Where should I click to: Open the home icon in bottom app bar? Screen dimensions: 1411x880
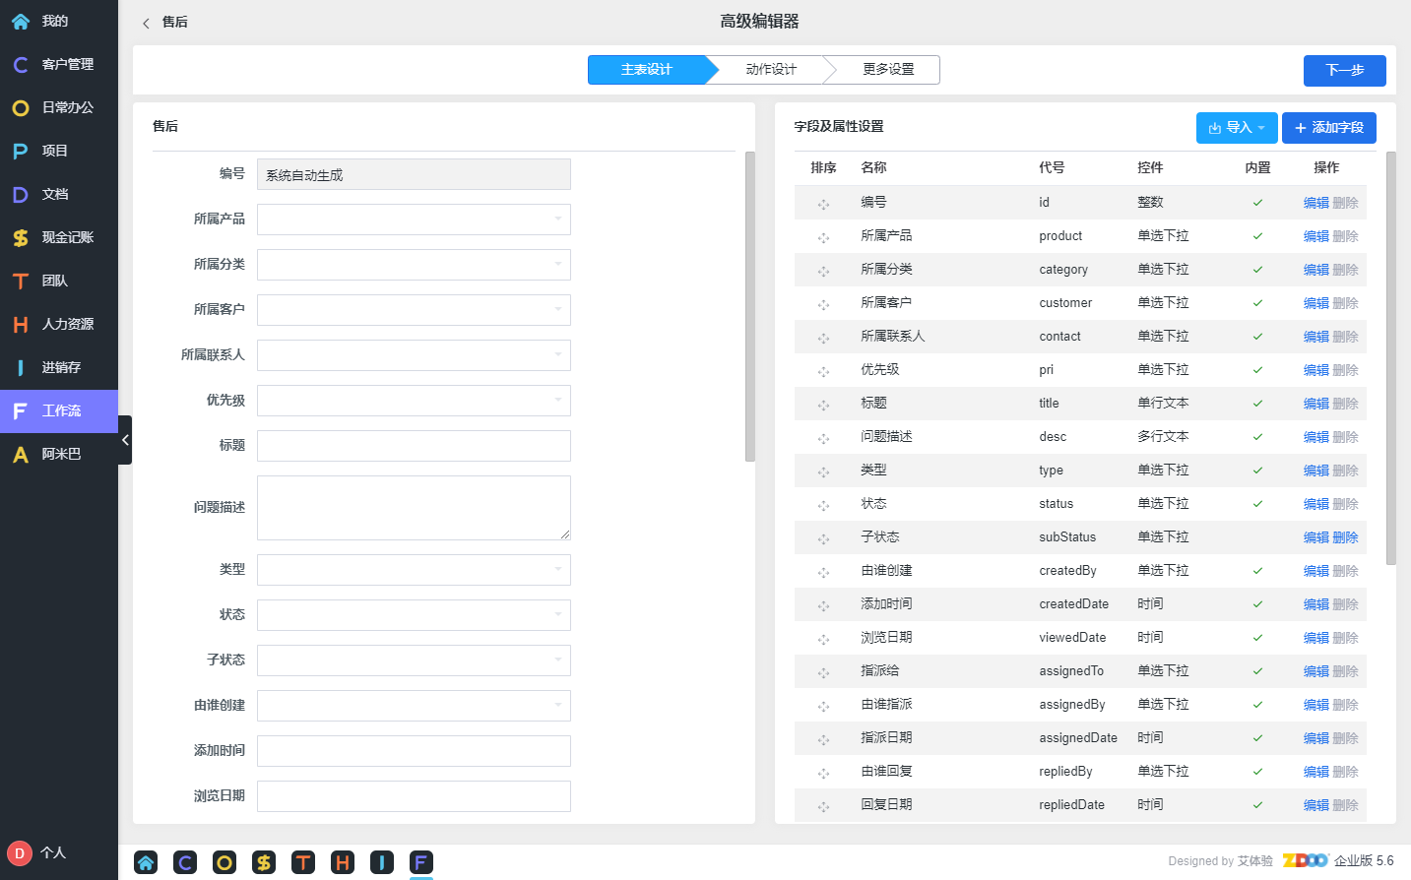(x=146, y=862)
